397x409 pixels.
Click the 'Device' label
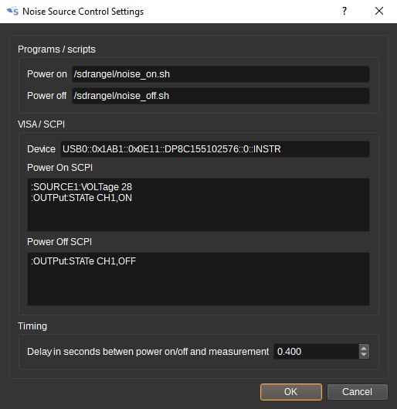tap(41, 149)
